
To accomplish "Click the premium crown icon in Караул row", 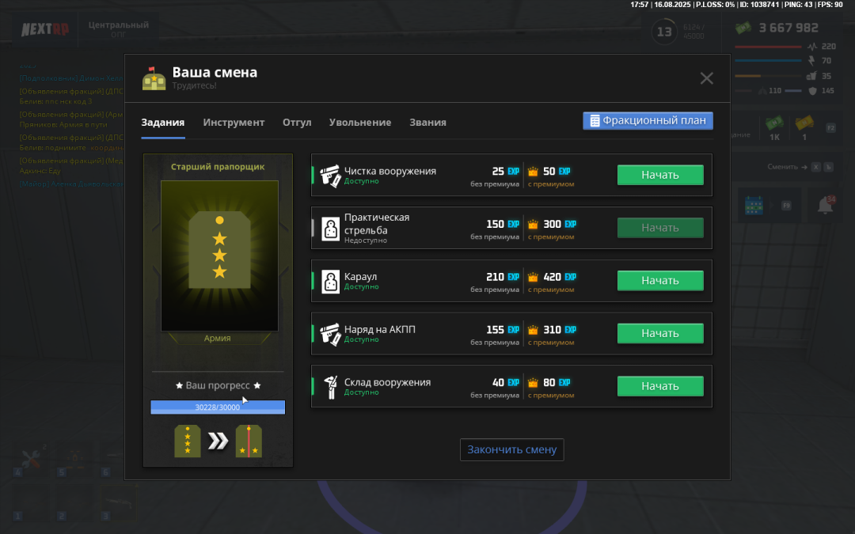I will 533,278.
